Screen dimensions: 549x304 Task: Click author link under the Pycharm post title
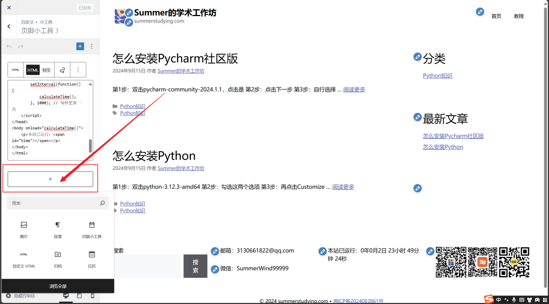click(x=181, y=71)
